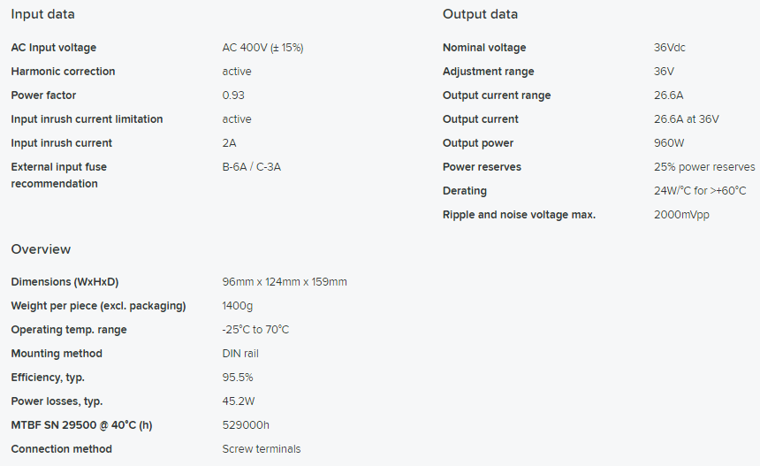This screenshot has height=466, width=760.
Task: Click the Output power 960W value
Action: (x=669, y=143)
